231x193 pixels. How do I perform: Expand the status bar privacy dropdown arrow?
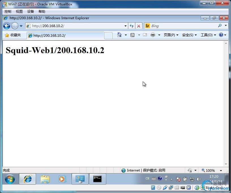click(195, 170)
